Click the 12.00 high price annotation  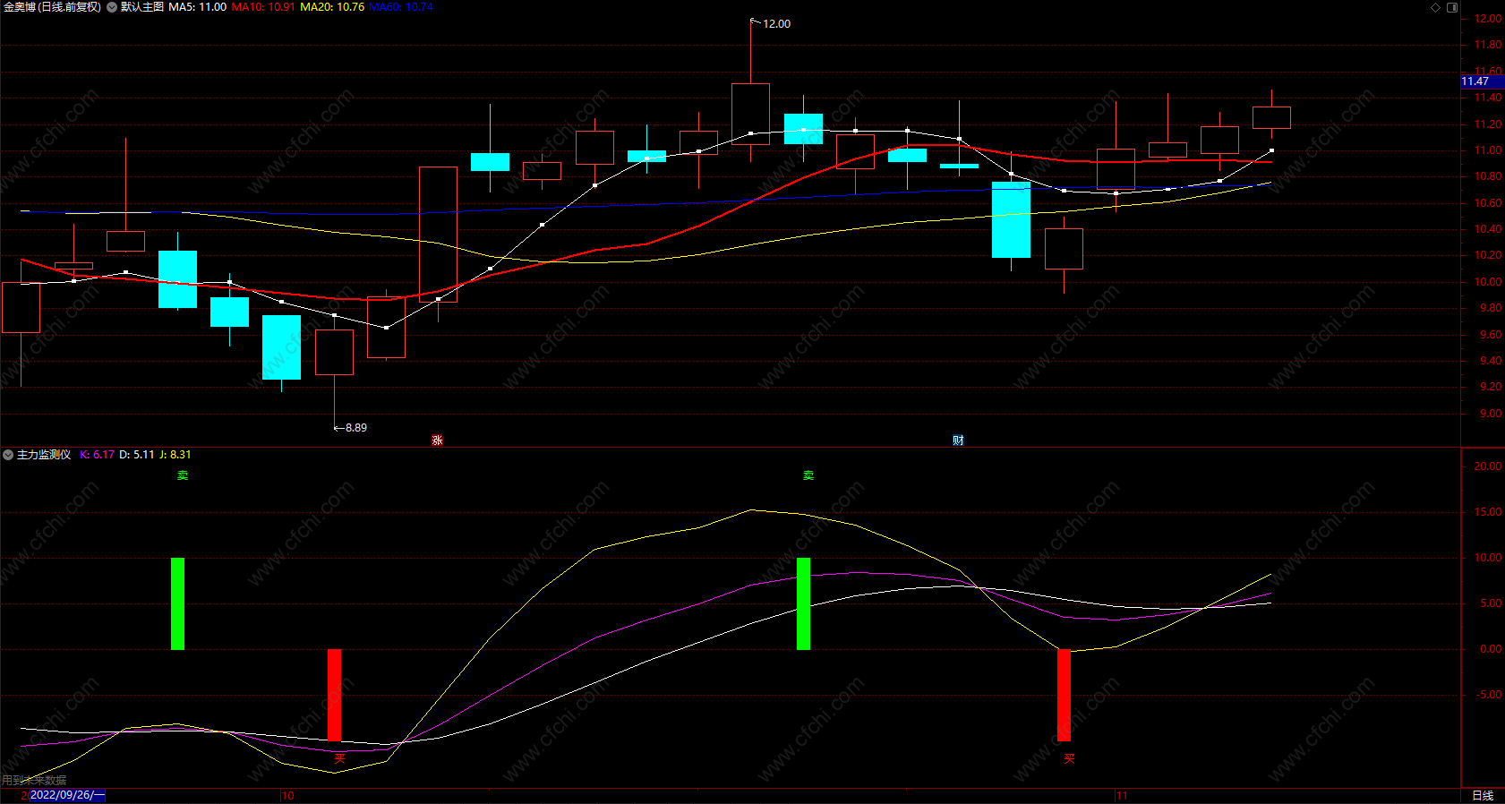[776, 24]
